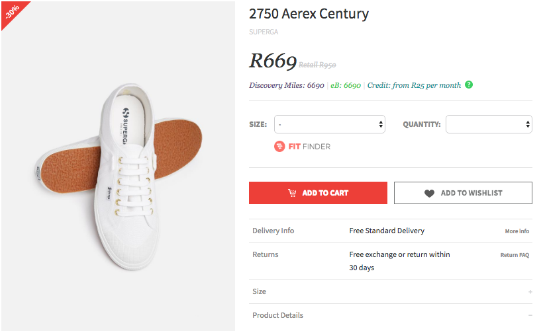
Task: Click the -30% discount ribbon badge
Action: pos(12,11)
